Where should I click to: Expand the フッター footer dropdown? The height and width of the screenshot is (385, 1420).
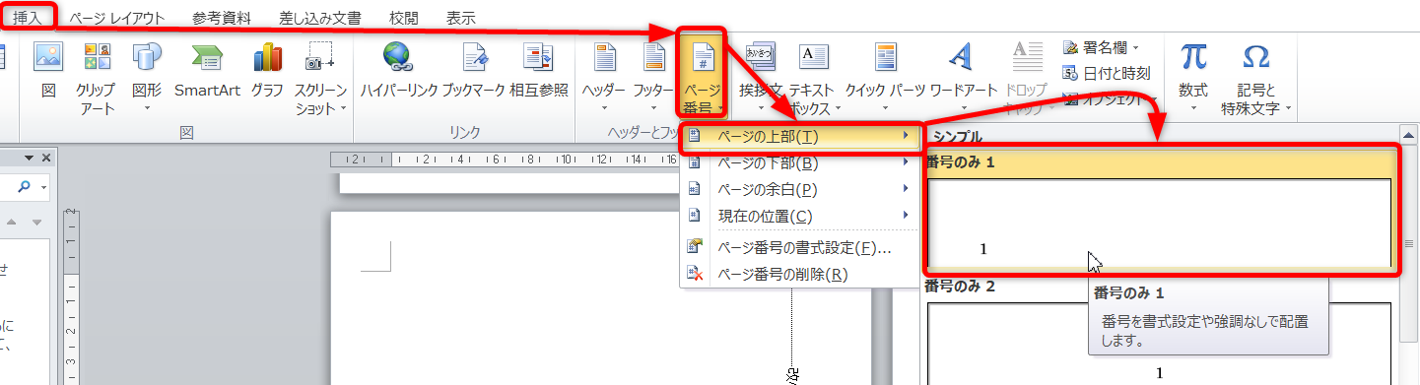(x=653, y=79)
